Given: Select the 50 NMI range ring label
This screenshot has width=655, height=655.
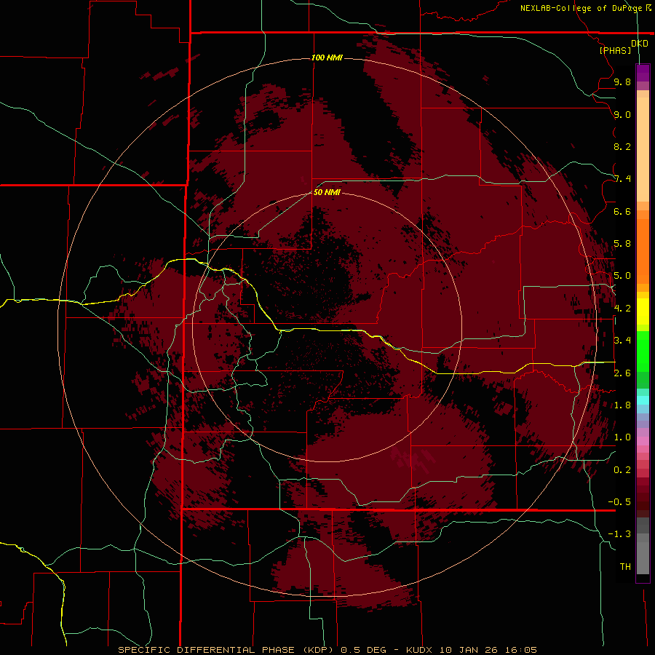Looking at the screenshot, I should (x=327, y=192).
